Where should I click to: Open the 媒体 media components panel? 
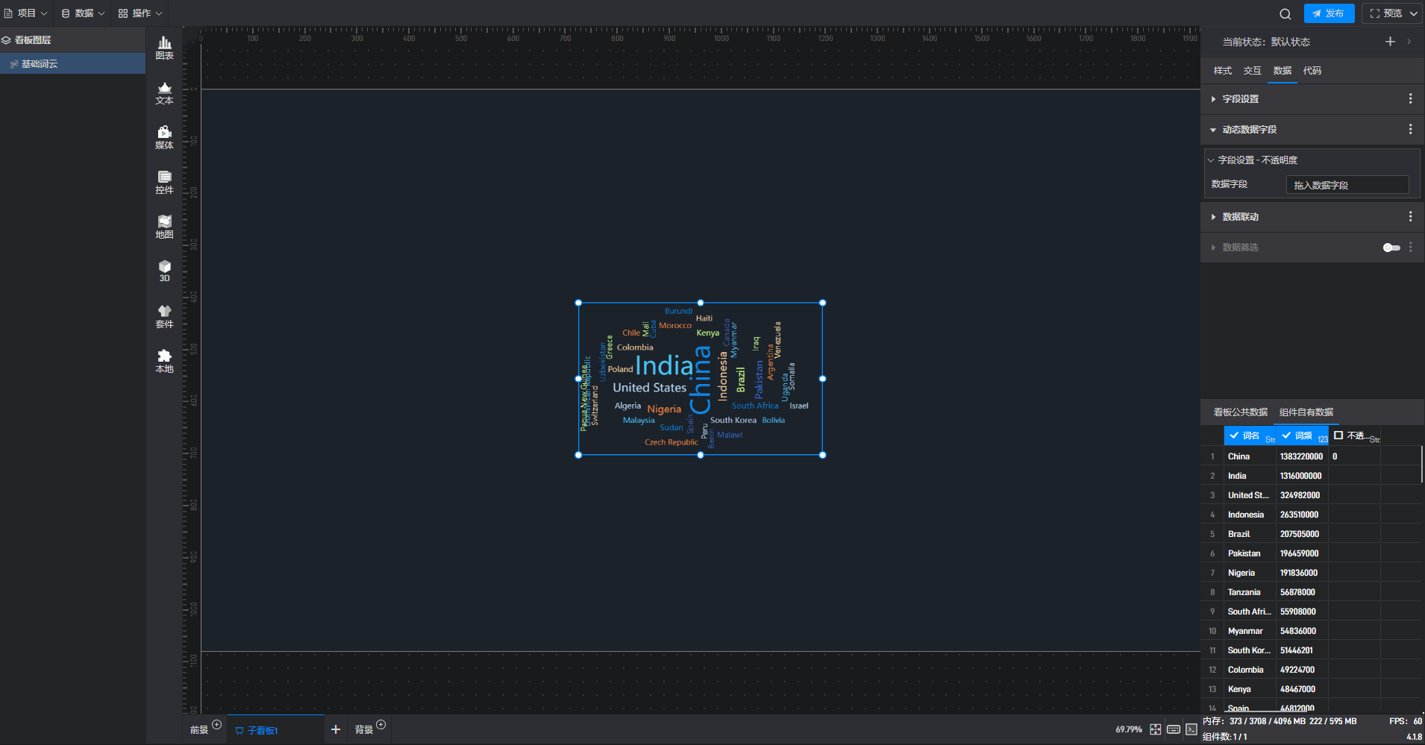(x=164, y=138)
